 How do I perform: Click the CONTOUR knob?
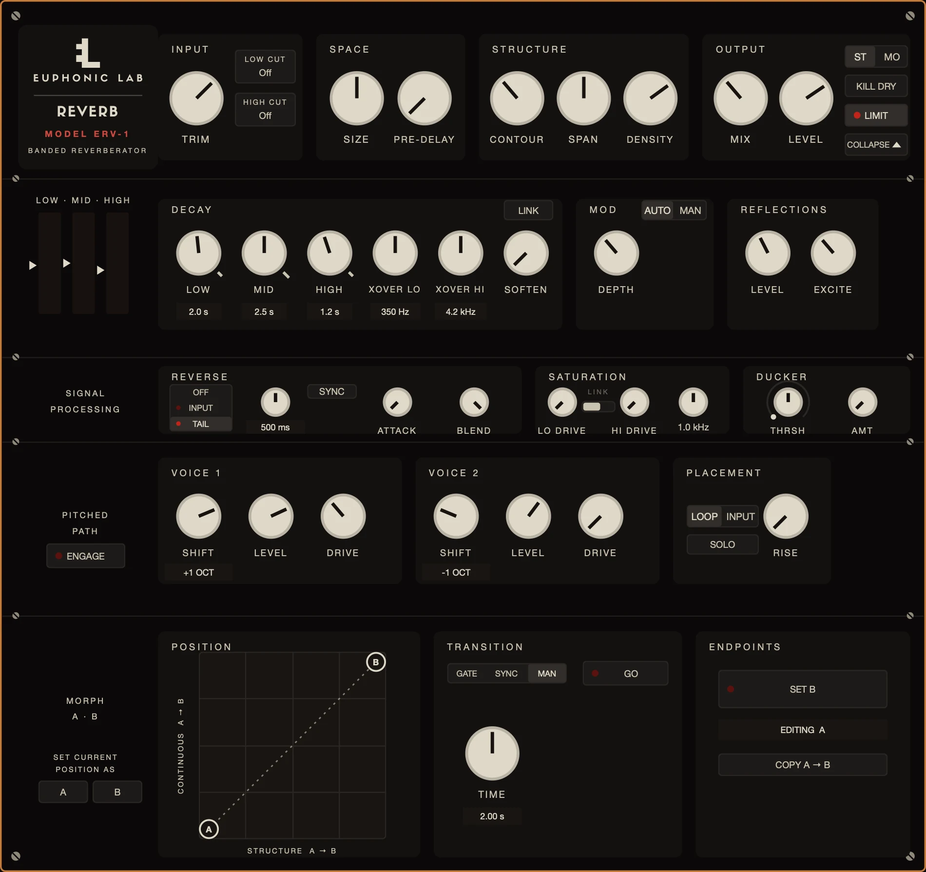(x=517, y=98)
